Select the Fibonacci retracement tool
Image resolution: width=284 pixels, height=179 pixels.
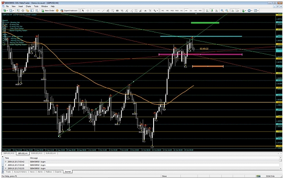pyautogui.click(x=113, y=10)
